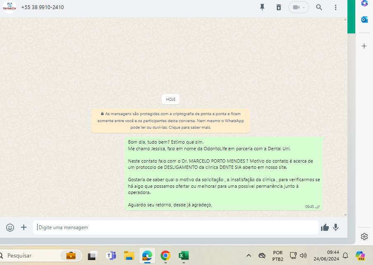Click the briefcase icon in search box
Screen dimensions: 373x265
(71, 256)
